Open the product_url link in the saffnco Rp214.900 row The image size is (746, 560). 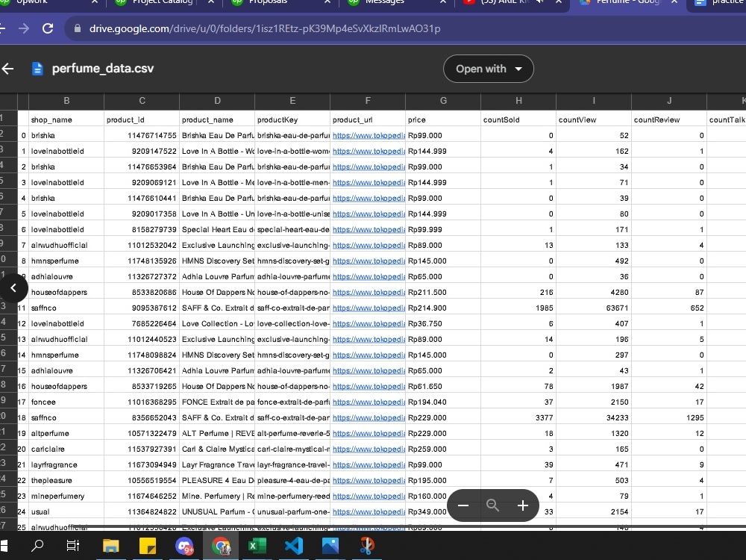(x=369, y=308)
